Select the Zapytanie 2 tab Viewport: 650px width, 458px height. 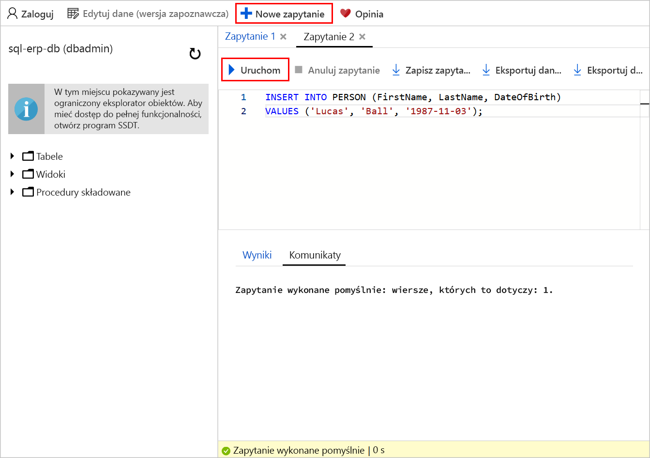[x=329, y=36]
